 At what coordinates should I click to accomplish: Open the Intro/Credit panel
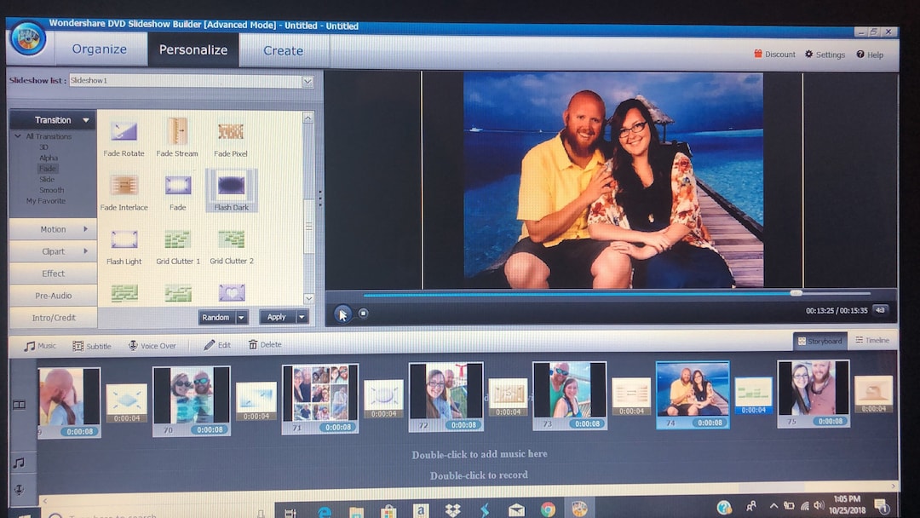click(x=53, y=317)
